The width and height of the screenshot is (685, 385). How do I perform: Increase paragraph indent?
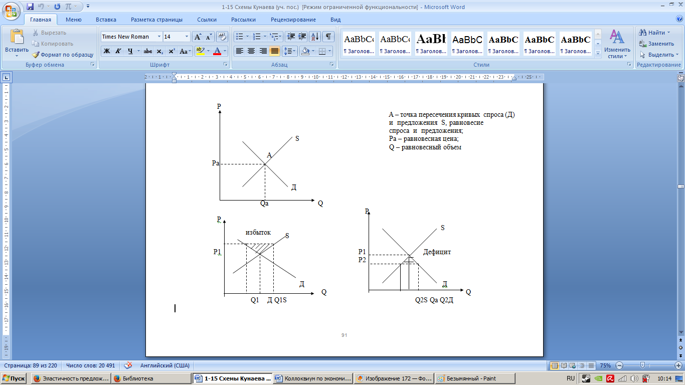coord(302,37)
